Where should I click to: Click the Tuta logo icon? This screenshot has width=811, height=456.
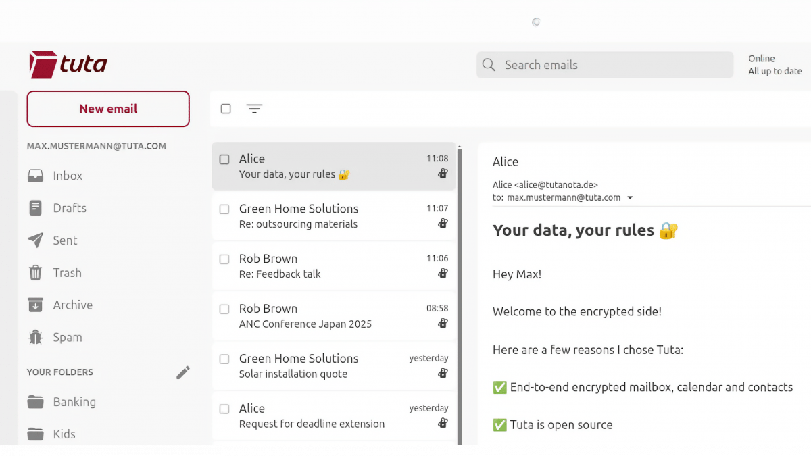pyautogui.click(x=43, y=65)
